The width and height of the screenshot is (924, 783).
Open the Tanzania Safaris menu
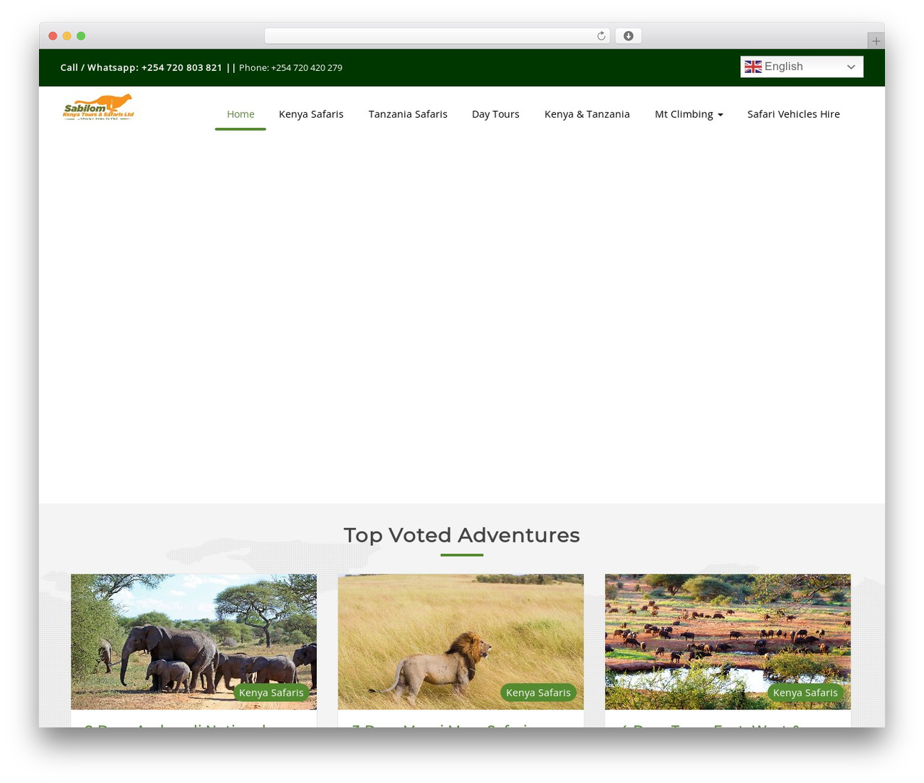click(x=408, y=114)
